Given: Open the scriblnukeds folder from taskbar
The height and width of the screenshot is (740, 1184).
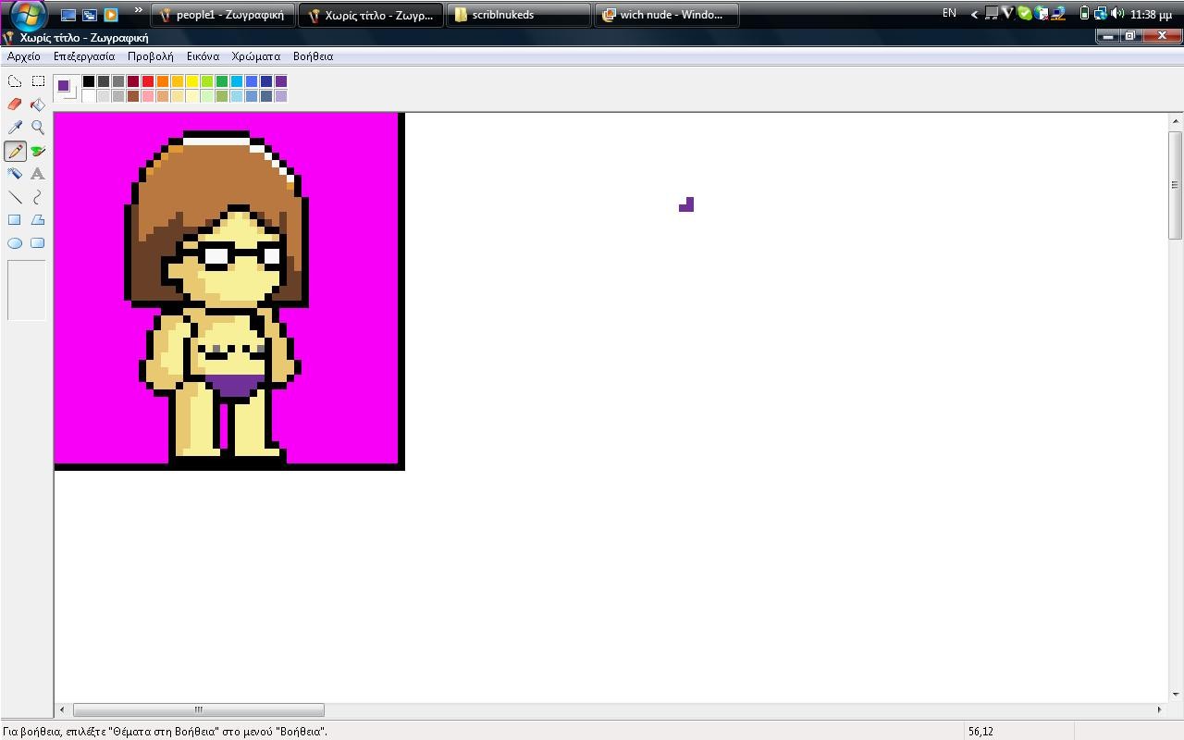Looking at the screenshot, I should [519, 15].
